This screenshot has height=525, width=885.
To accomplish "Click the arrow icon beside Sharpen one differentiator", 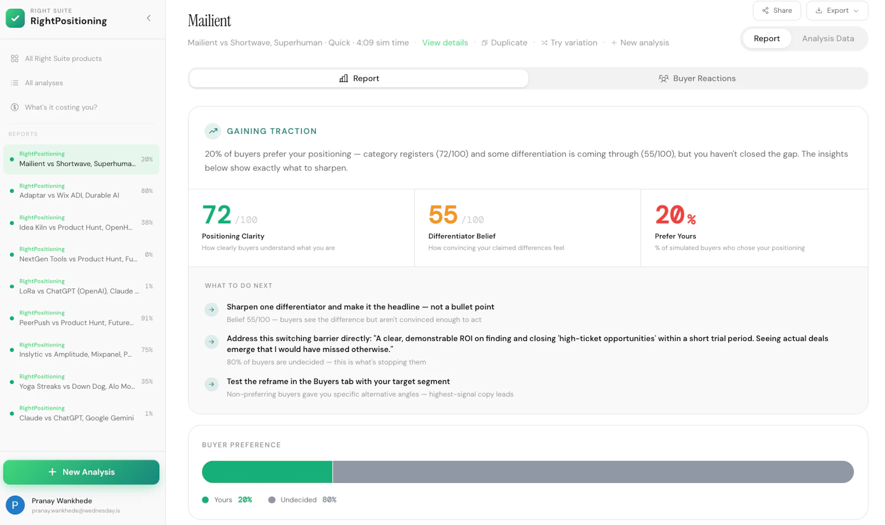I will pos(211,310).
